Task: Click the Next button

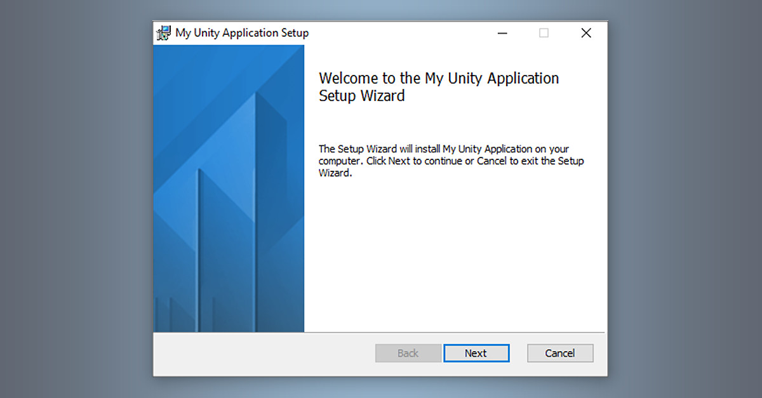Action: (476, 353)
